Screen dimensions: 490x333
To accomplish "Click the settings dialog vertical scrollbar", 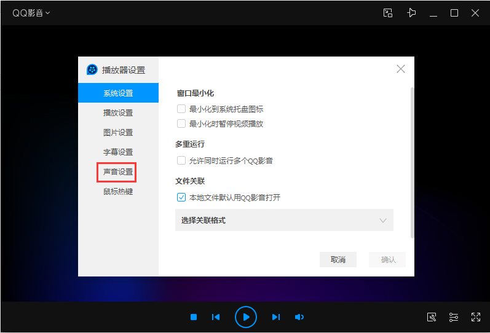I will coord(412,163).
